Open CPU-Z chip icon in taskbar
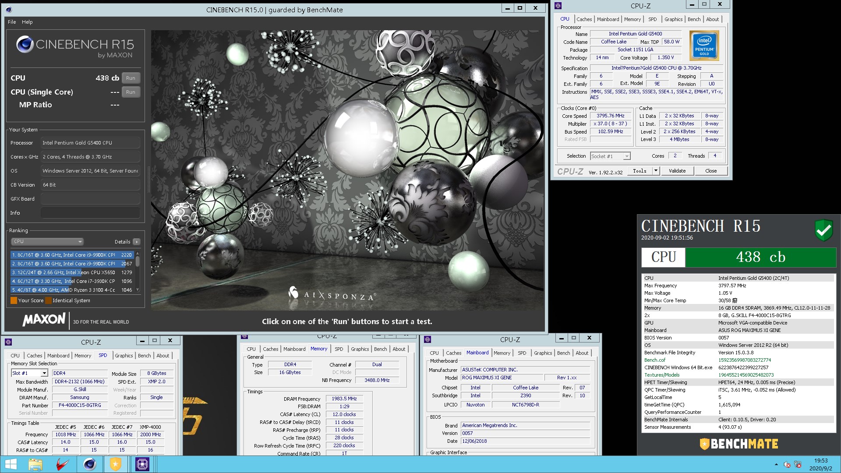Screen dimensions: 841x473 [142, 464]
